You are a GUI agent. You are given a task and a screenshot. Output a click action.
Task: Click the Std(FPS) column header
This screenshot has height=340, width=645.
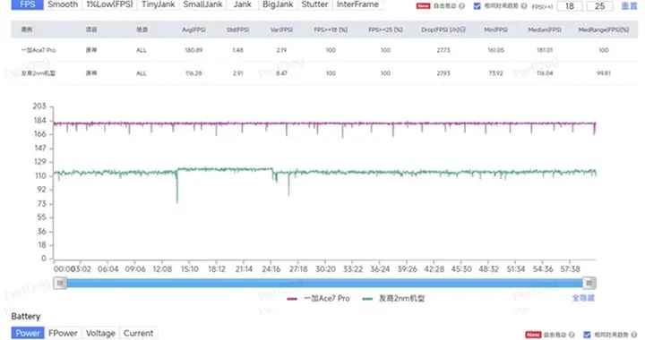[237, 30]
